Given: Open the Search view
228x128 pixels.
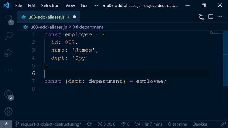Looking at the screenshot, I should (9, 36).
